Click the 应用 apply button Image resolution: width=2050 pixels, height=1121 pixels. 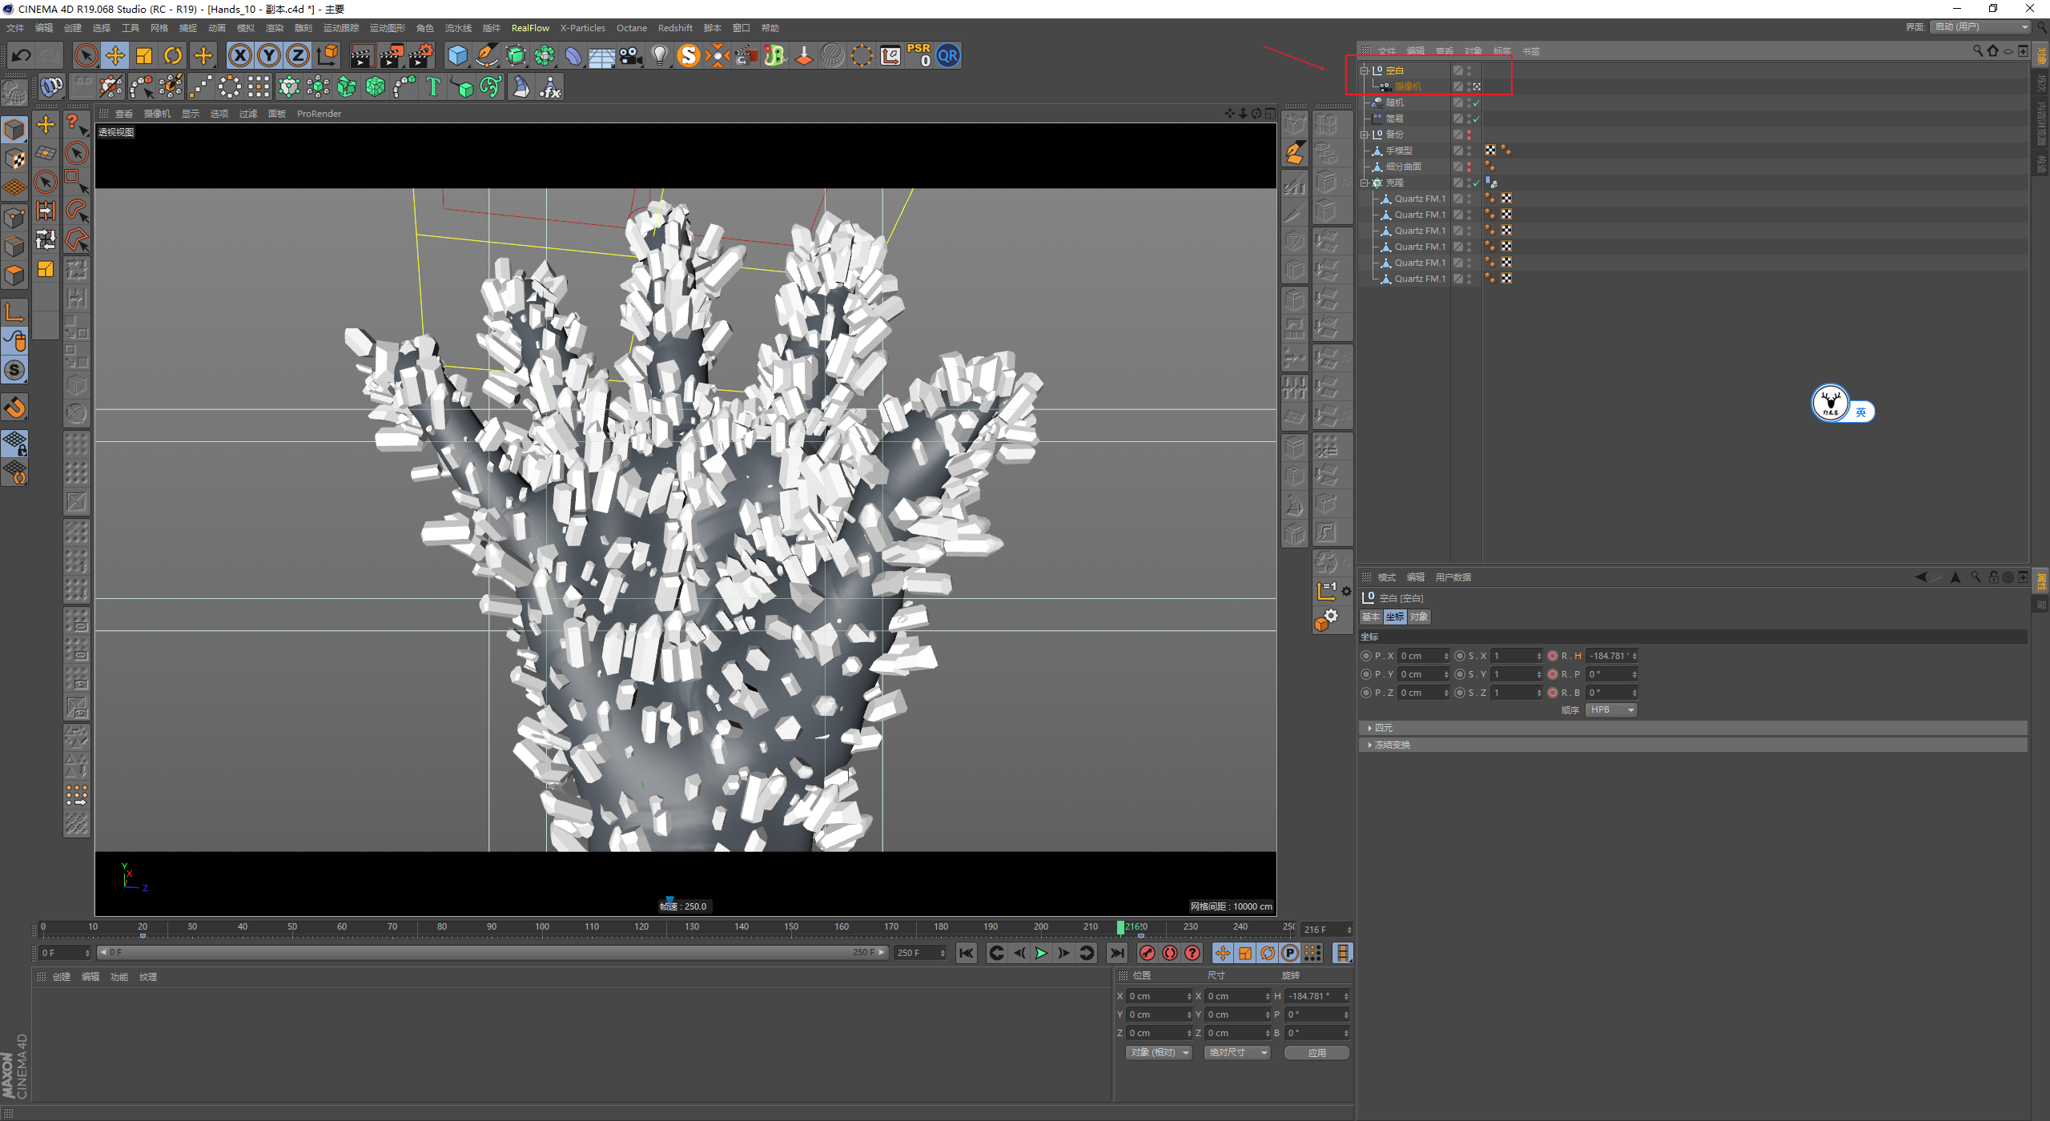[1316, 1053]
